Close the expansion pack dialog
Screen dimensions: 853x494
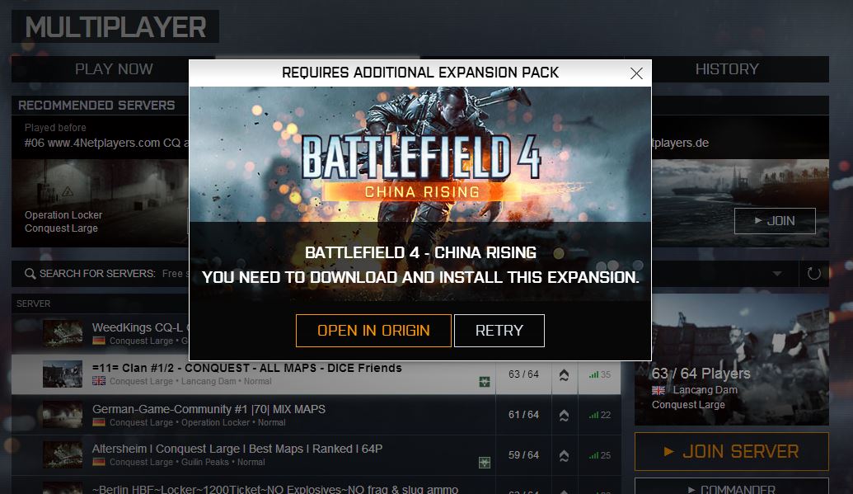(636, 73)
